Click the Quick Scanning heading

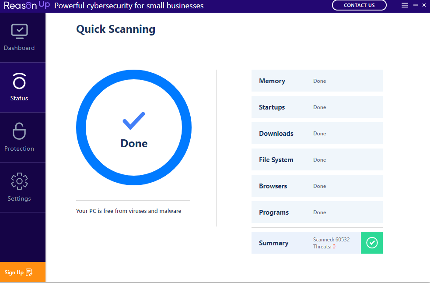116,29
